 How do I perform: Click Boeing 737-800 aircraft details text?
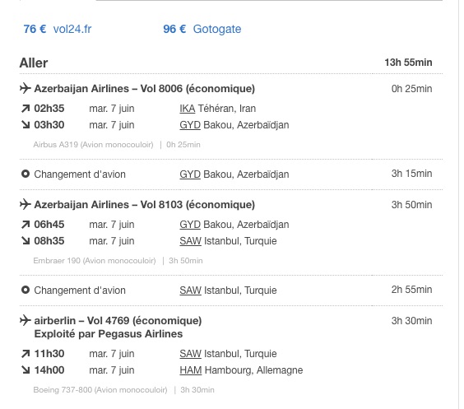[123, 390]
